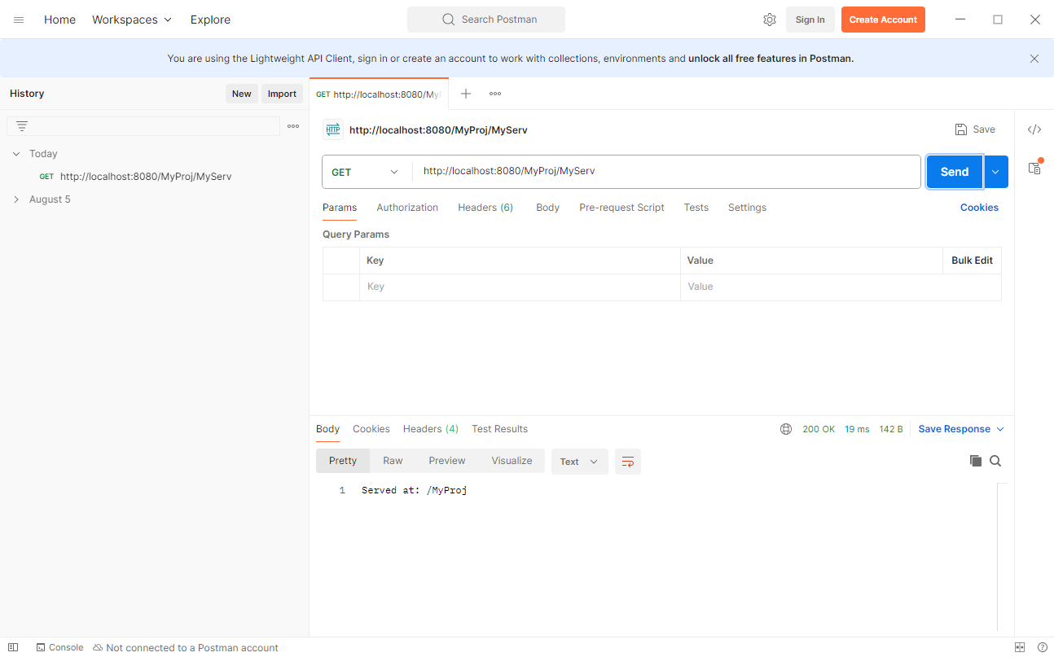1054x657 pixels.
Task: Click the unlock all free features link
Action: [771, 59]
